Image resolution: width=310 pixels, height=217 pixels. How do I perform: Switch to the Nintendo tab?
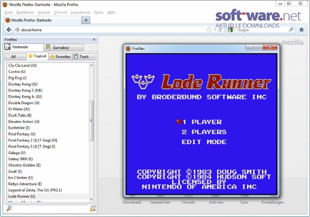click(23, 47)
